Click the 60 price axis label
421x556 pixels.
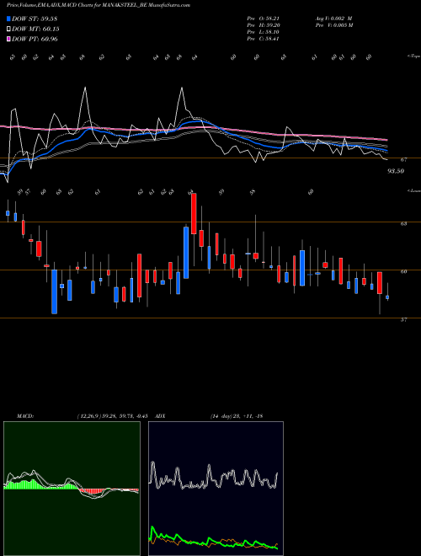[x=403, y=271]
